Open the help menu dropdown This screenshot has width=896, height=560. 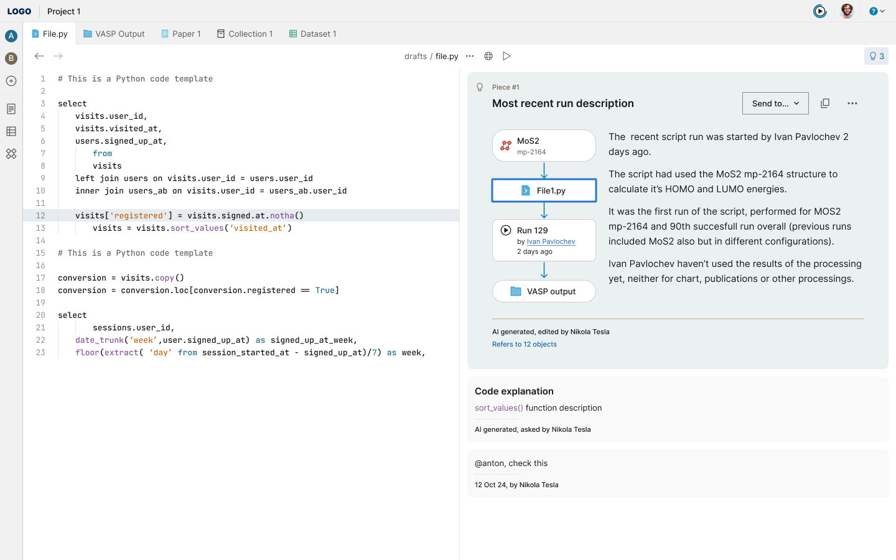(x=877, y=11)
